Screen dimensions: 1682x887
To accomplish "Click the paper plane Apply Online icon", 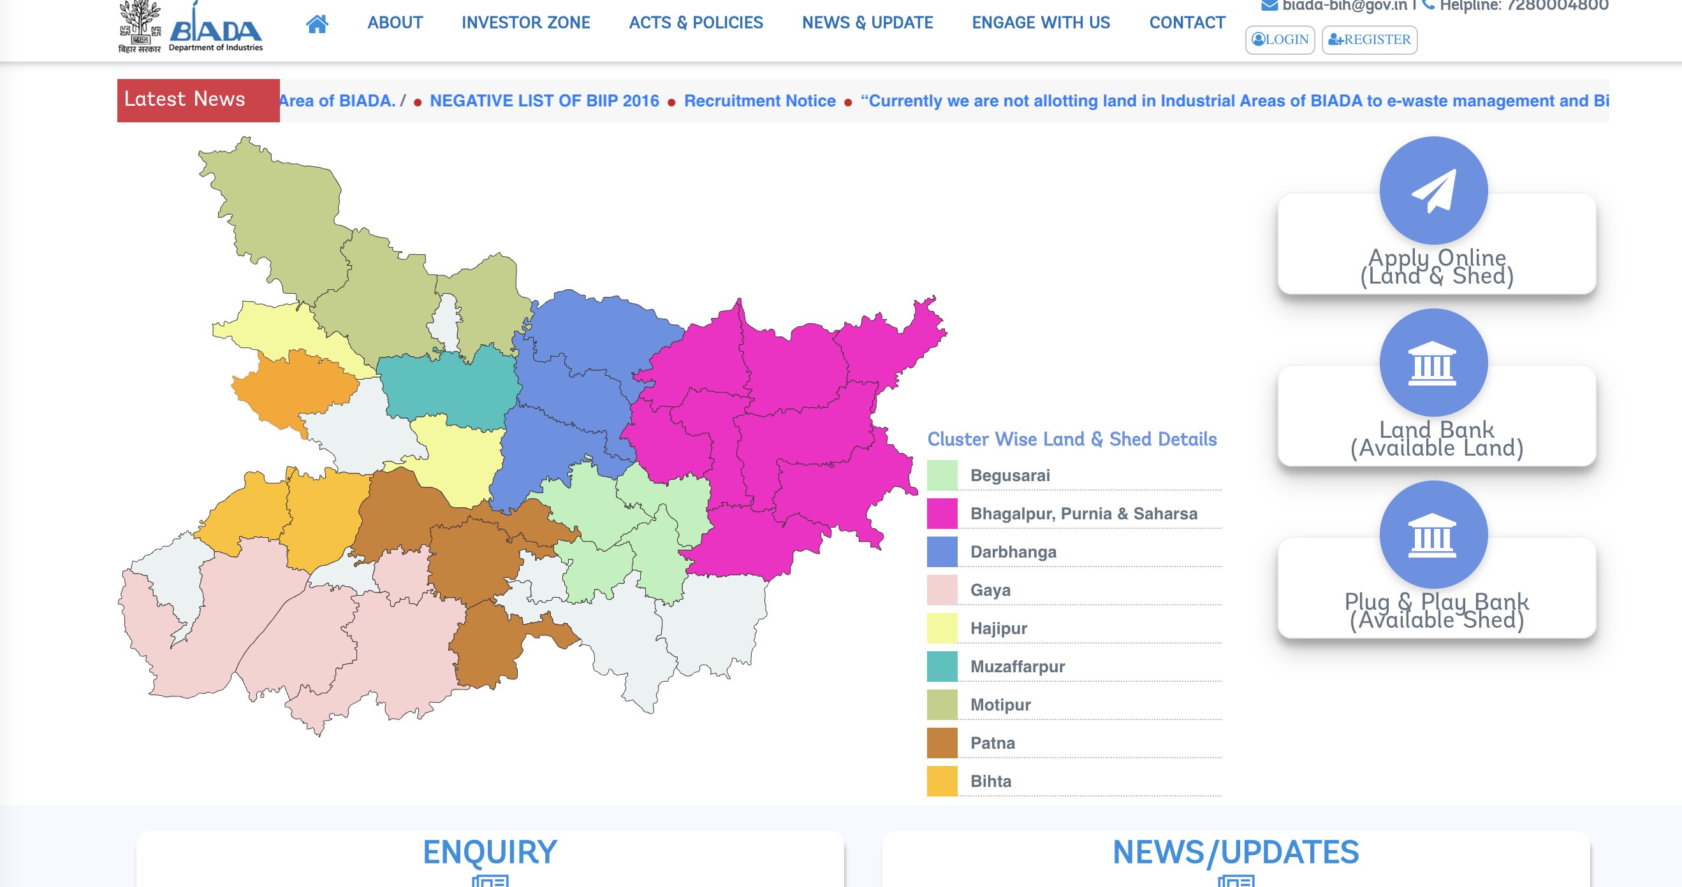I will [x=1433, y=191].
